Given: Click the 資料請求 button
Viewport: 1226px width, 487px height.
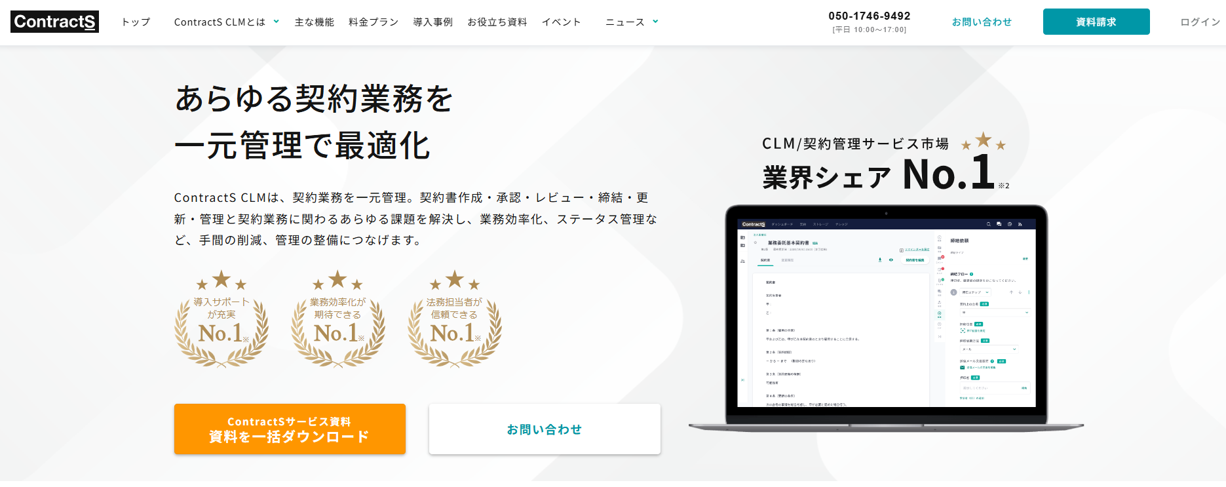Looking at the screenshot, I should tap(1096, 22).
